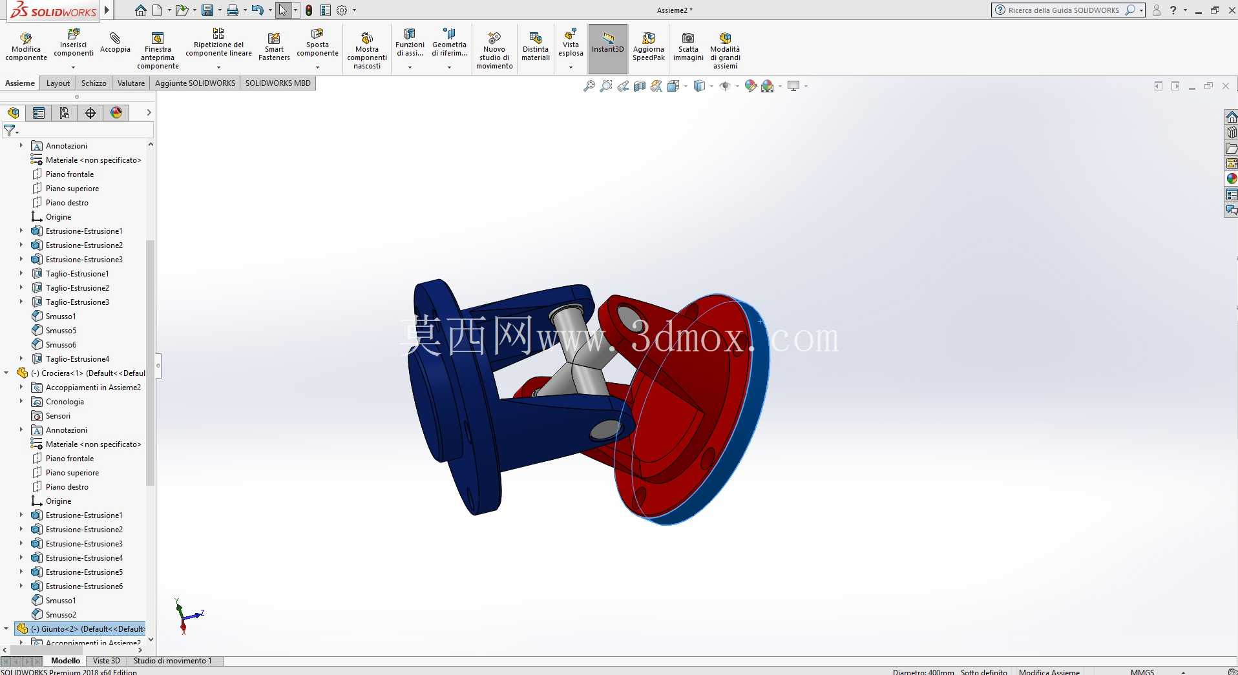Open the filter icon in tree
The width and height of the screenshot is (1238, 675).
tap(9, 130)
